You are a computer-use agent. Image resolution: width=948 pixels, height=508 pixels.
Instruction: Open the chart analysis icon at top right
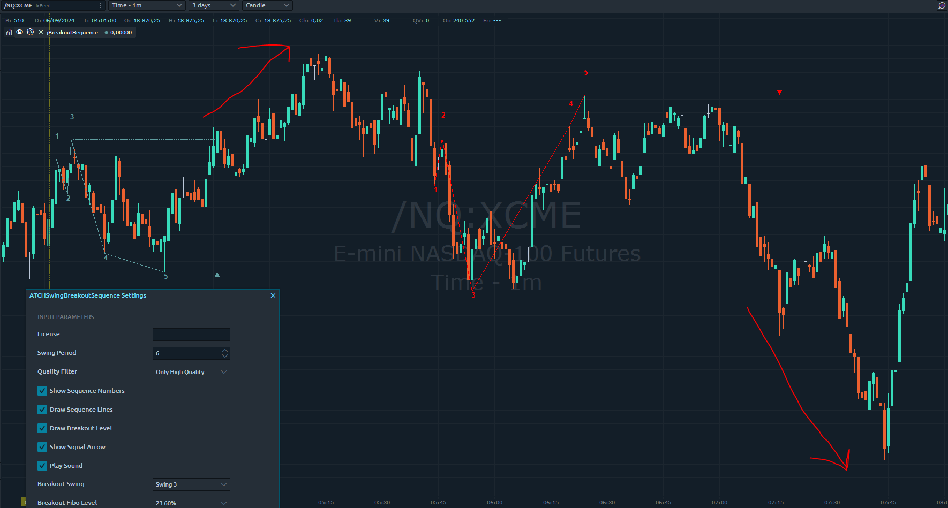pyautogui.click(x=942, y=5)
